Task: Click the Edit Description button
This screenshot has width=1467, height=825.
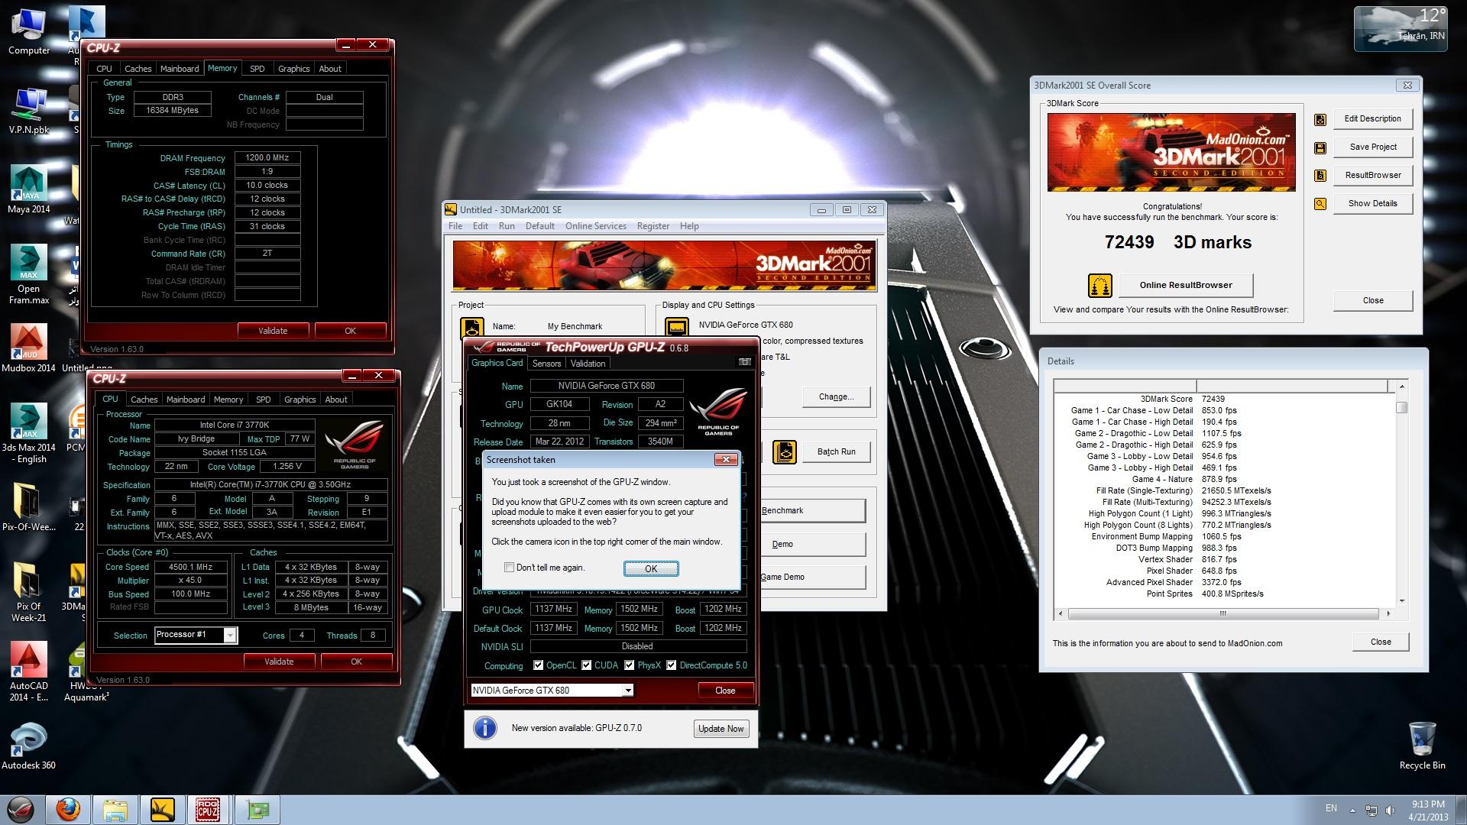Action: 1372,118
